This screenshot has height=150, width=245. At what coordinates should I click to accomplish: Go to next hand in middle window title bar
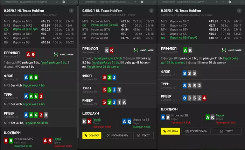[135, 2]
